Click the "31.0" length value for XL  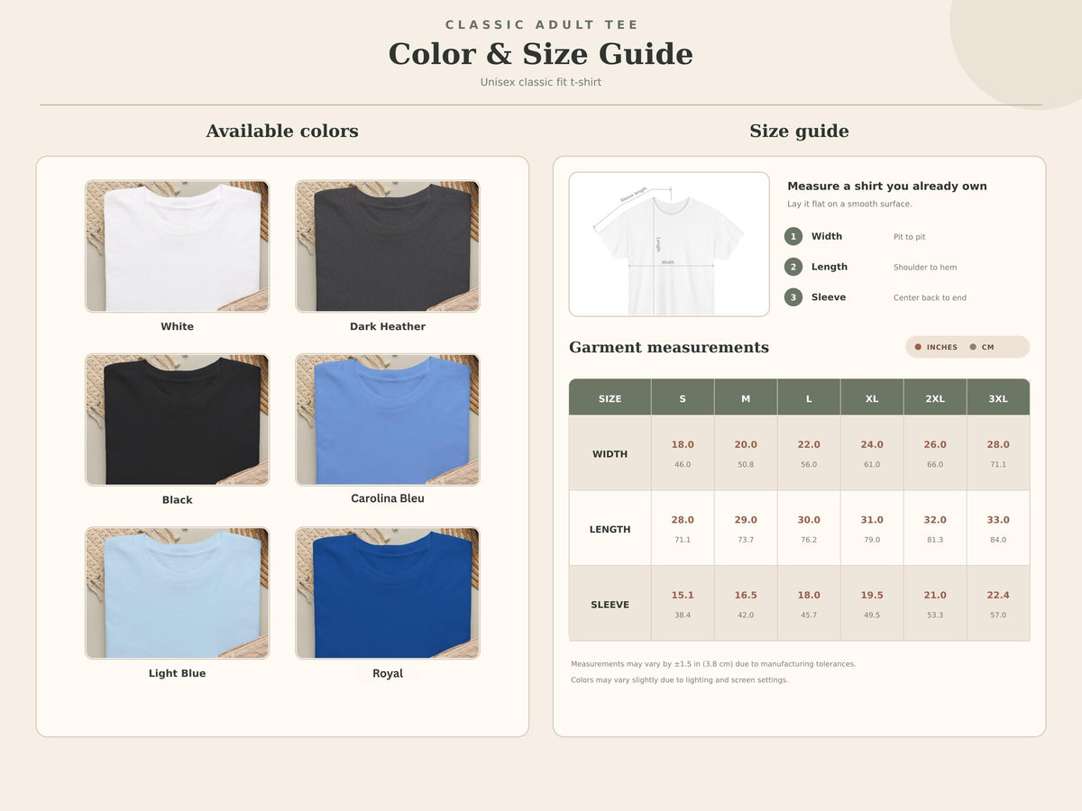click(872, 520)
